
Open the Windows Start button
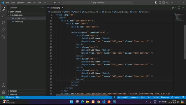pos(72,102)
